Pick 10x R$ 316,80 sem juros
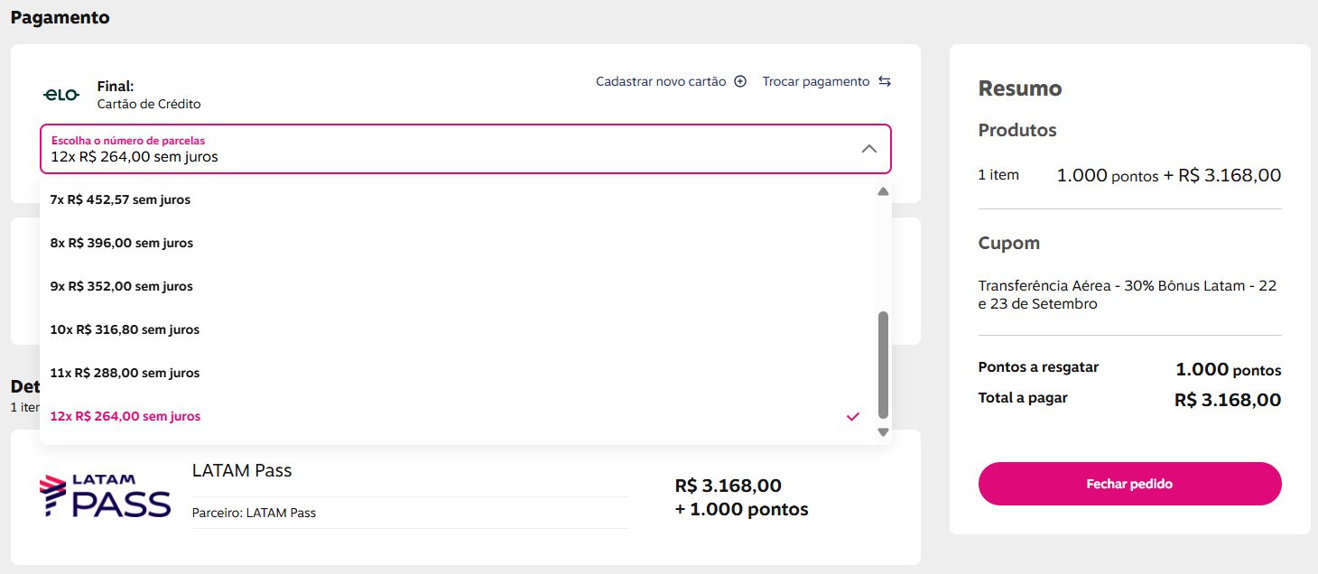This screenshot has width=1318, height=574. 458,329
